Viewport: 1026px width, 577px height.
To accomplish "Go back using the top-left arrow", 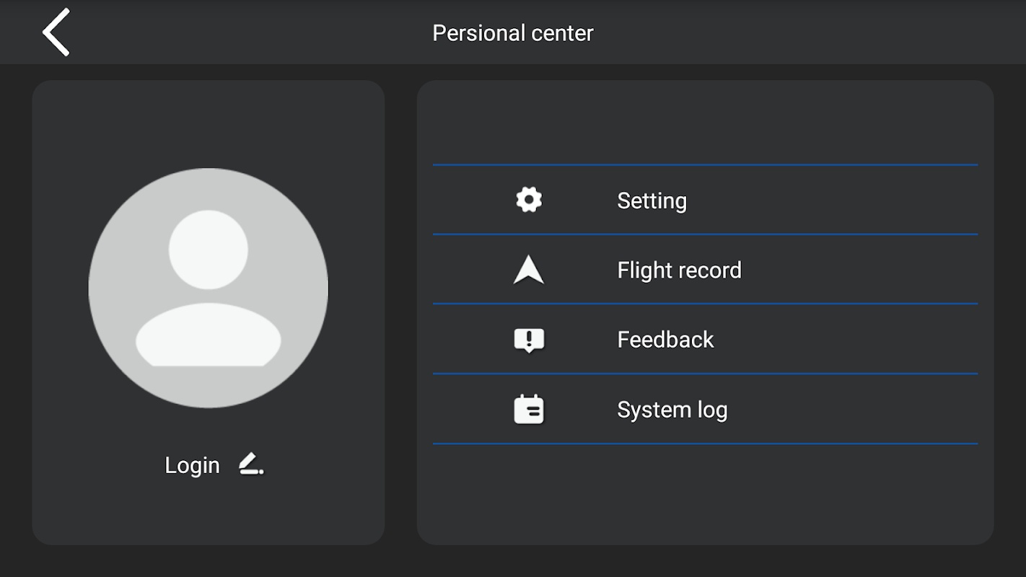I will pyautogui.click(x=56, y=32).
